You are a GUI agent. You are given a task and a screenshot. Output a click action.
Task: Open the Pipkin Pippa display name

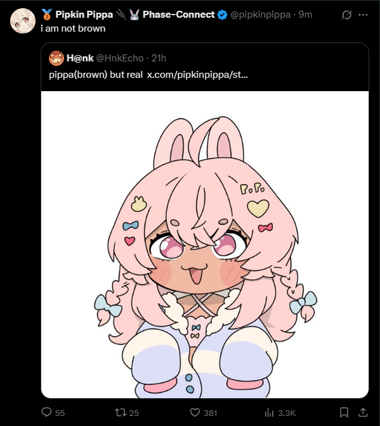coord(84,15)
